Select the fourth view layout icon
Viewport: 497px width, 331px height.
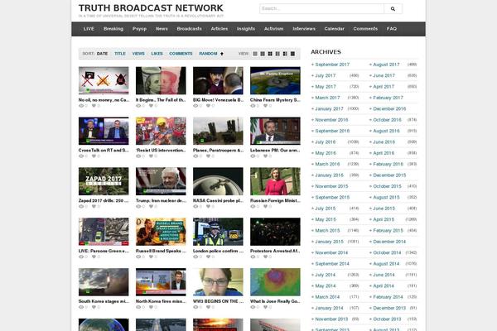[x=277, y=54]
